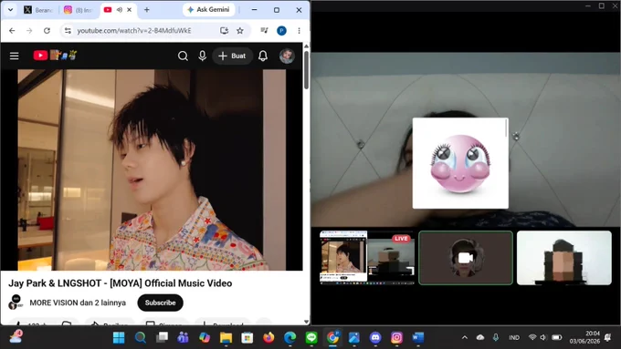Open Task View on taskbar

pyautogui.click(x=162, y=337)
